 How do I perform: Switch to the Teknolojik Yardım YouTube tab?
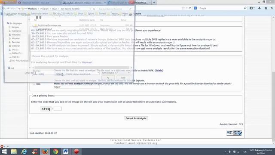40,3
